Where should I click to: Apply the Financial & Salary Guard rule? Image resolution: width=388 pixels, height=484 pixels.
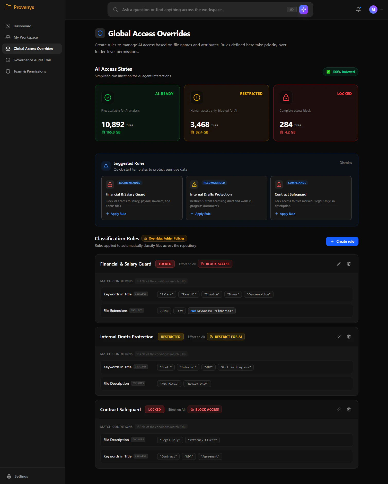click(x=116, y=214)
